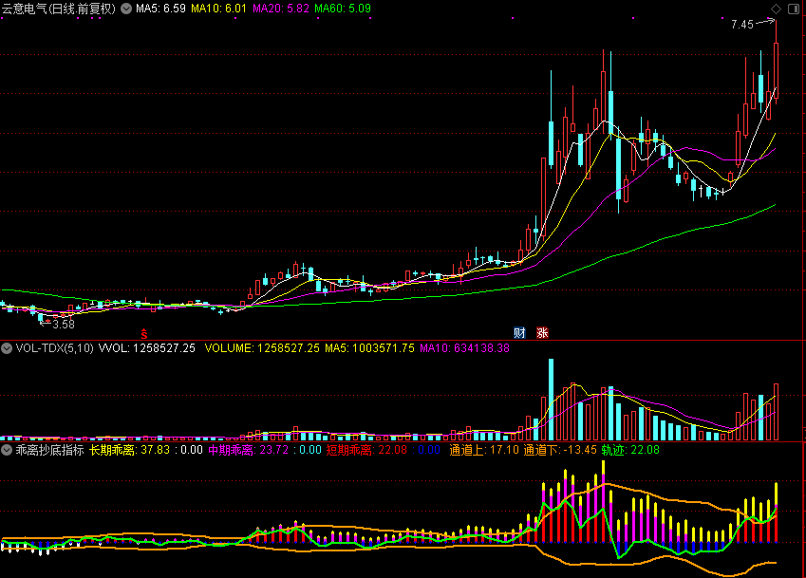Click the 财 financial info marker
806x578 pixels.
tap(519, 333)
